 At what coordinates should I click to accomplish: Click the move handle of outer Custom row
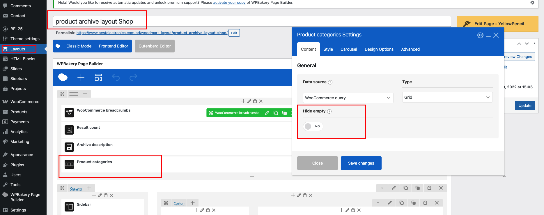62,188
